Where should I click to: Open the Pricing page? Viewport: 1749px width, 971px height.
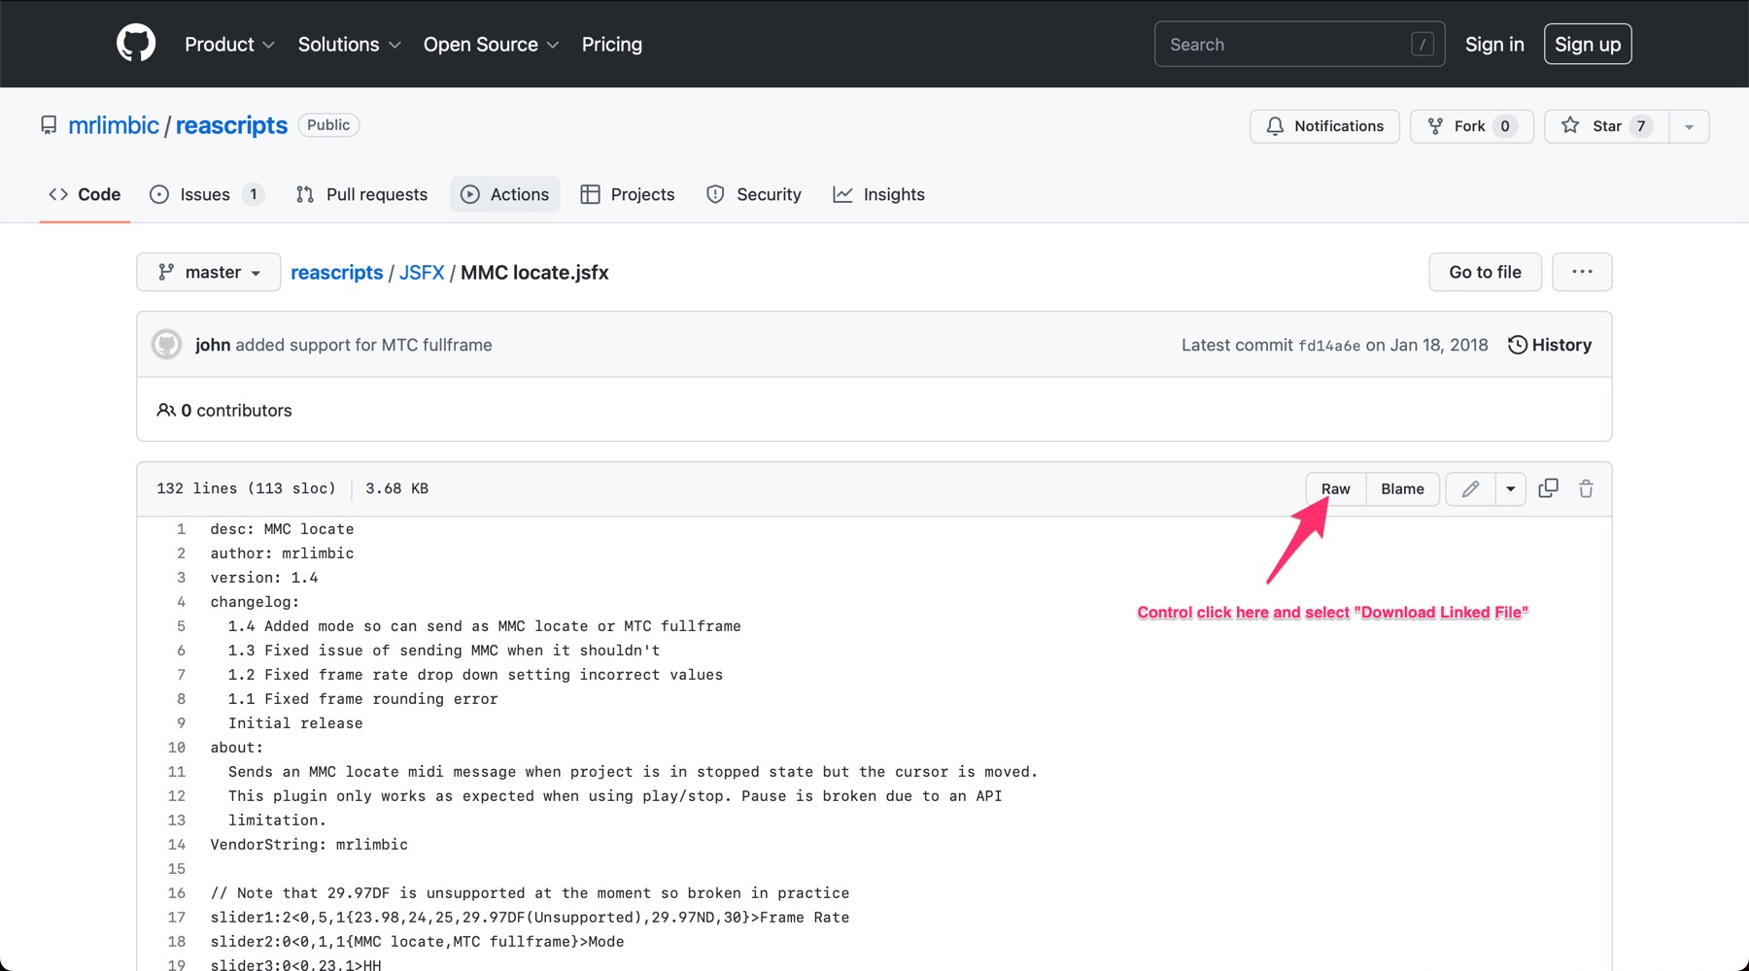coord(612,44)
